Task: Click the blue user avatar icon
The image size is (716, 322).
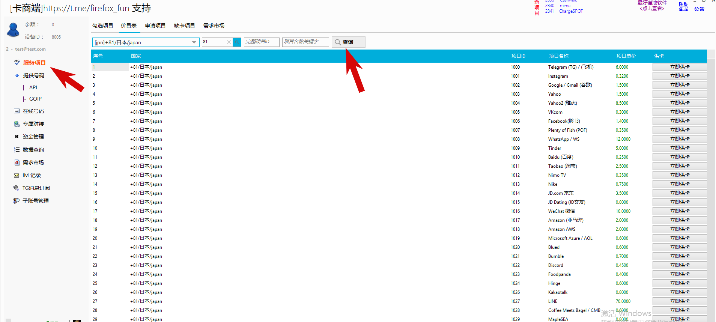Action: tap(13, 30)
